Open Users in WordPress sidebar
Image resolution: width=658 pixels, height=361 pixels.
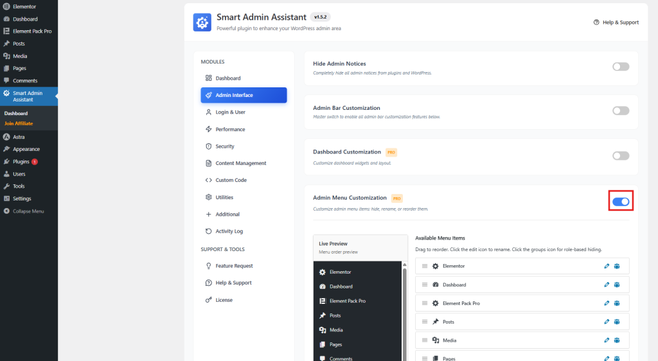[x=29, y=173]
